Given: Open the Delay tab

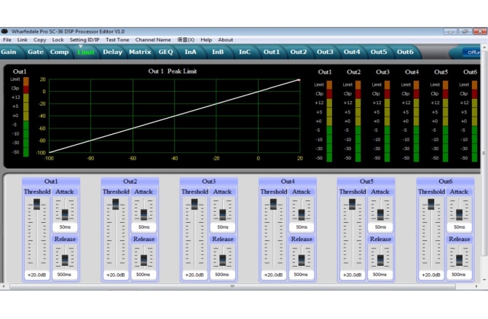Looking at the screenshot, I should [x=113, y=52].
